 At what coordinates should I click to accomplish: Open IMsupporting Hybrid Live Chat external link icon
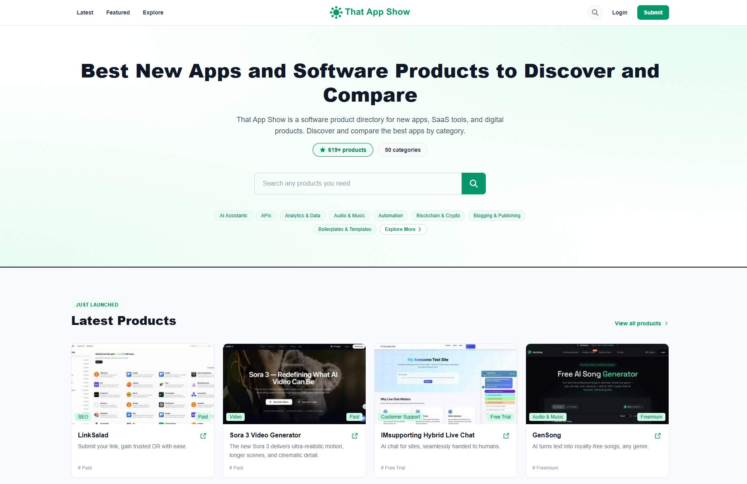tap(506, 435)
